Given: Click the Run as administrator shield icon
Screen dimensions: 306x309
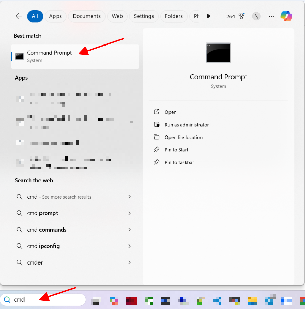Looking at the screenshot, I should (x=157, y=125).
